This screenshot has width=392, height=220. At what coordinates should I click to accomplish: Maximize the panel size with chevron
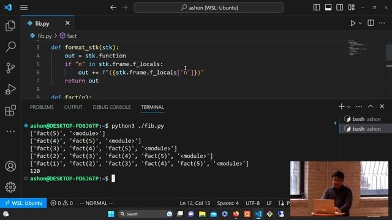pos(370,106)
